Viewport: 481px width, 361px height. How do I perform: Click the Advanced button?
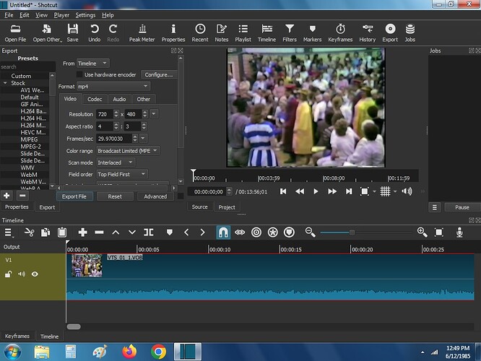[155, 196]
